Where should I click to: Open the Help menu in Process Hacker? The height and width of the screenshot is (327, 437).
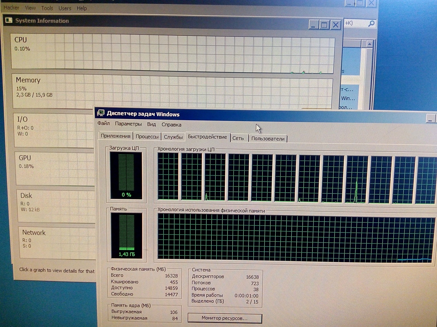82,8
